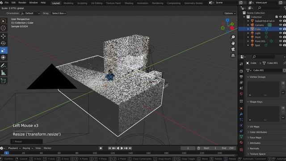Hide the Camera object in outliner
Image resolution: width=286 pixels, height=161 pixels.
(281, 25)
